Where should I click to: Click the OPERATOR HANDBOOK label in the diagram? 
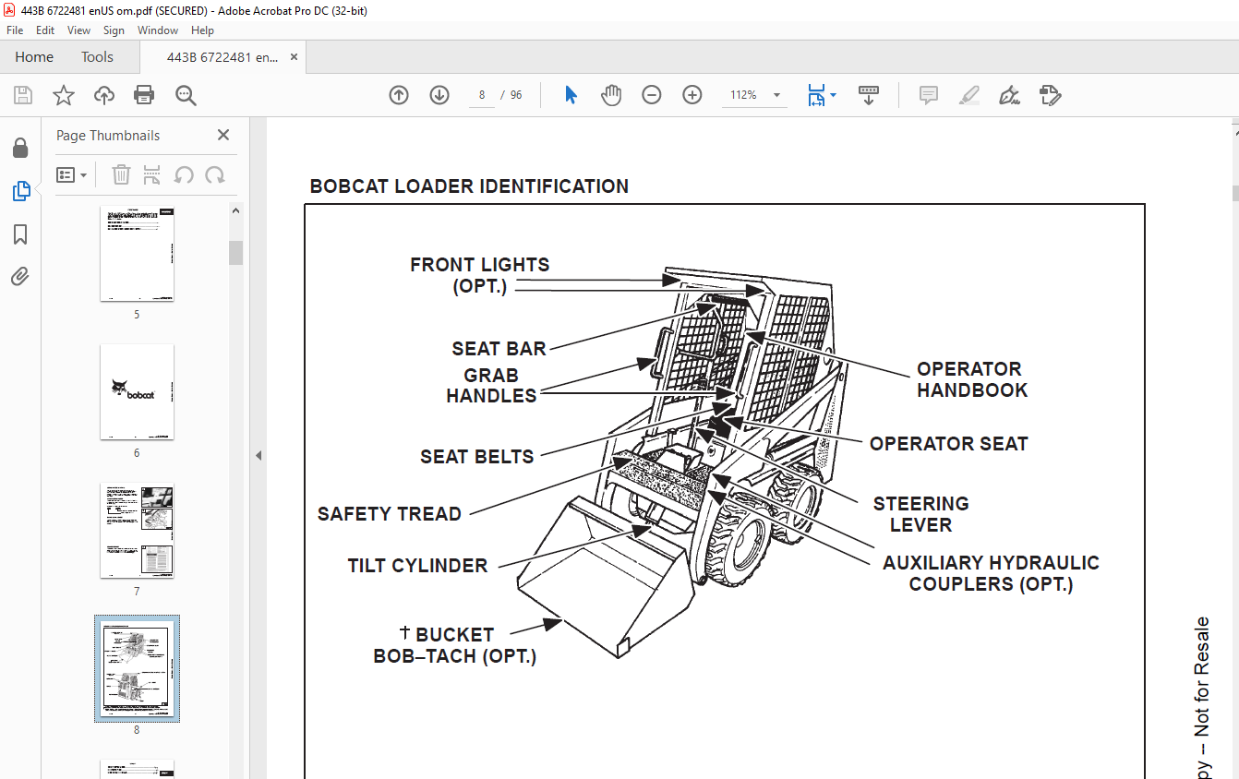pyautogui.click(x=971, y=379)
